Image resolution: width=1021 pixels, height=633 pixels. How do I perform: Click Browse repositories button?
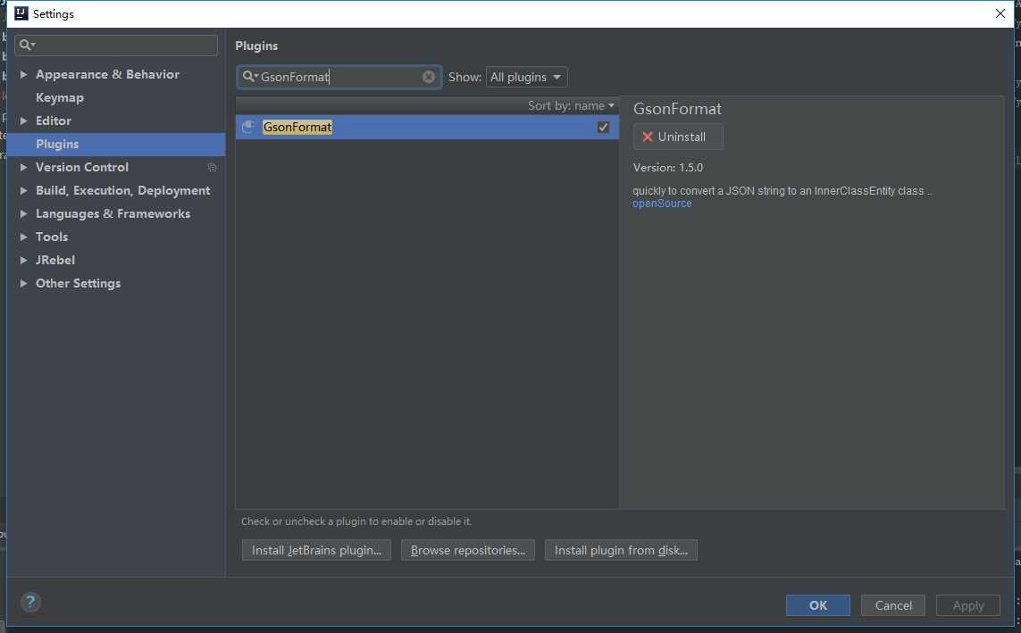(x=468, y=550)
